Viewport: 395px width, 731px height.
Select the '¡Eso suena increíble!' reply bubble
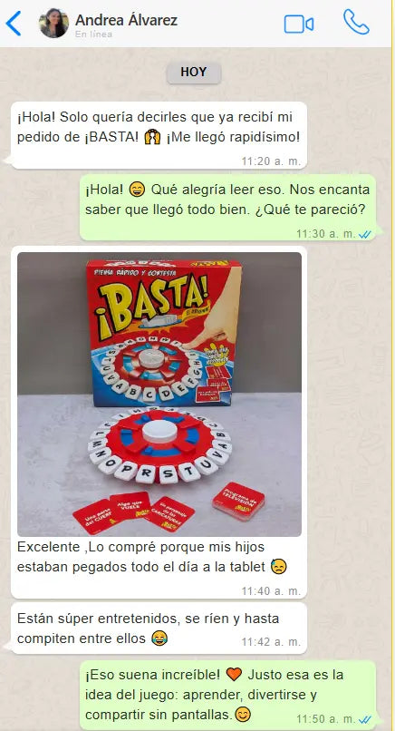tap(227, 695)
